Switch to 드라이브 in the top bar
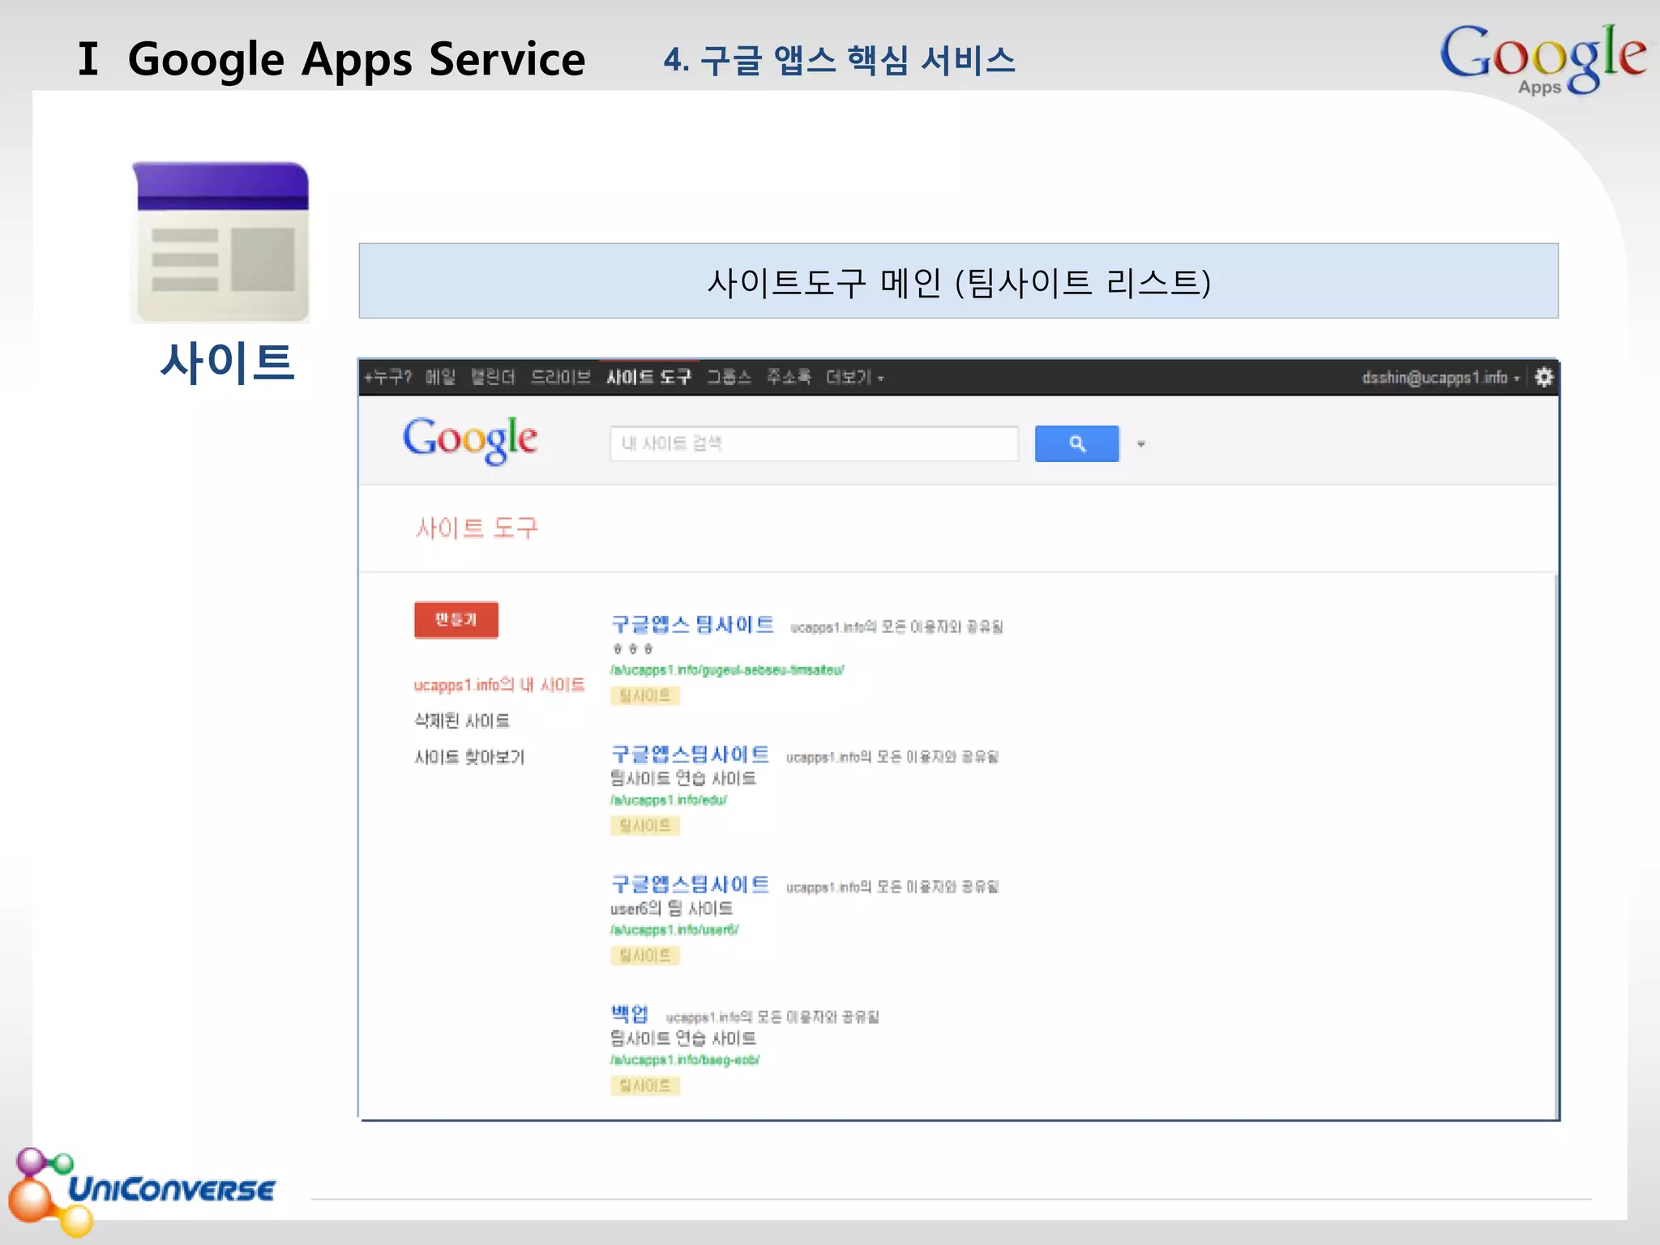 pos(560,377)
